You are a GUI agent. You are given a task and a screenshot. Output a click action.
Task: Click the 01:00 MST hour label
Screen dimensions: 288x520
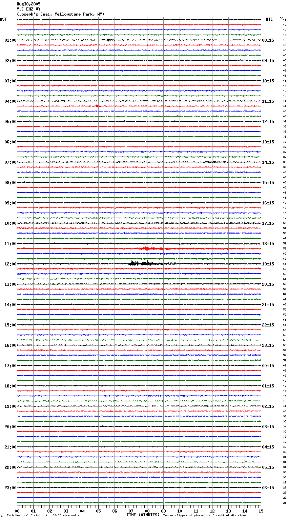(x=11, y=40)
